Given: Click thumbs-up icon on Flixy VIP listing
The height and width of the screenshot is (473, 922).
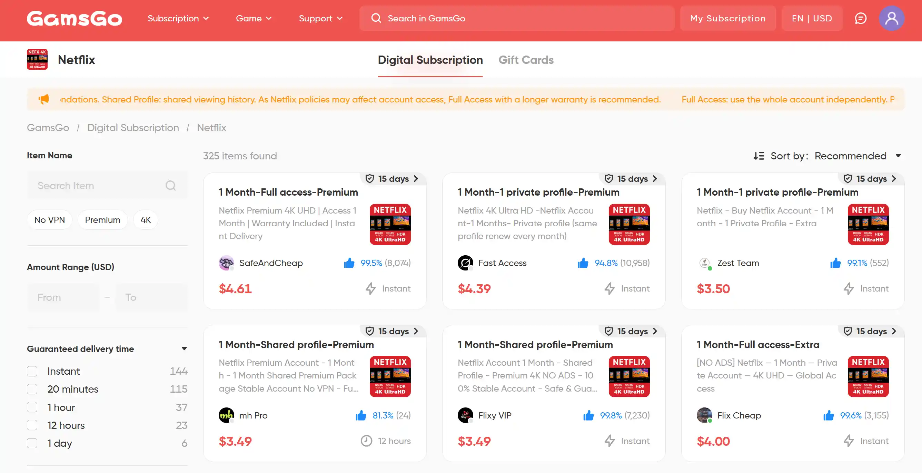Looking at the screenshot, I should click(x=588, y=415).
